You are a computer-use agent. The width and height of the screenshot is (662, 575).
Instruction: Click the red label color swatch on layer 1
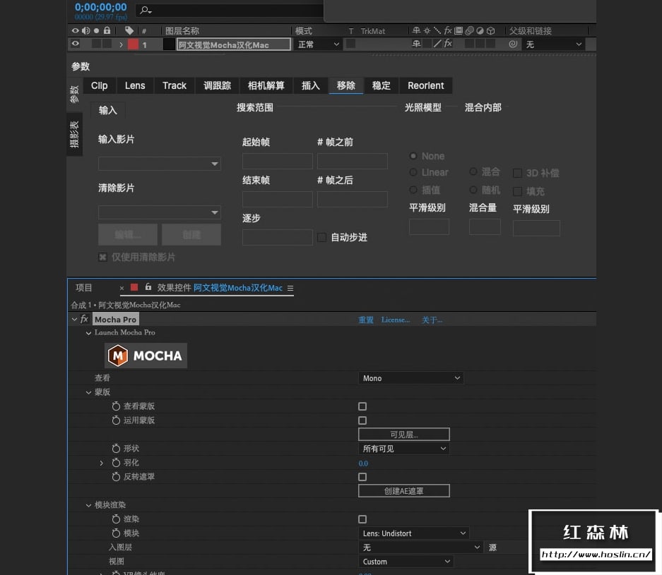pos(133,44)
